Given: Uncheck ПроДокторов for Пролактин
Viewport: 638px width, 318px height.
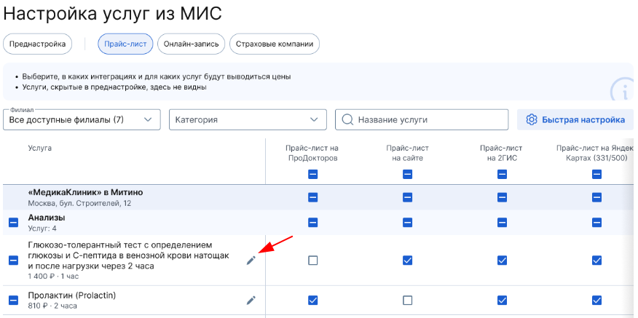Looking at the screenshot, I should click(x=313, y=300).
